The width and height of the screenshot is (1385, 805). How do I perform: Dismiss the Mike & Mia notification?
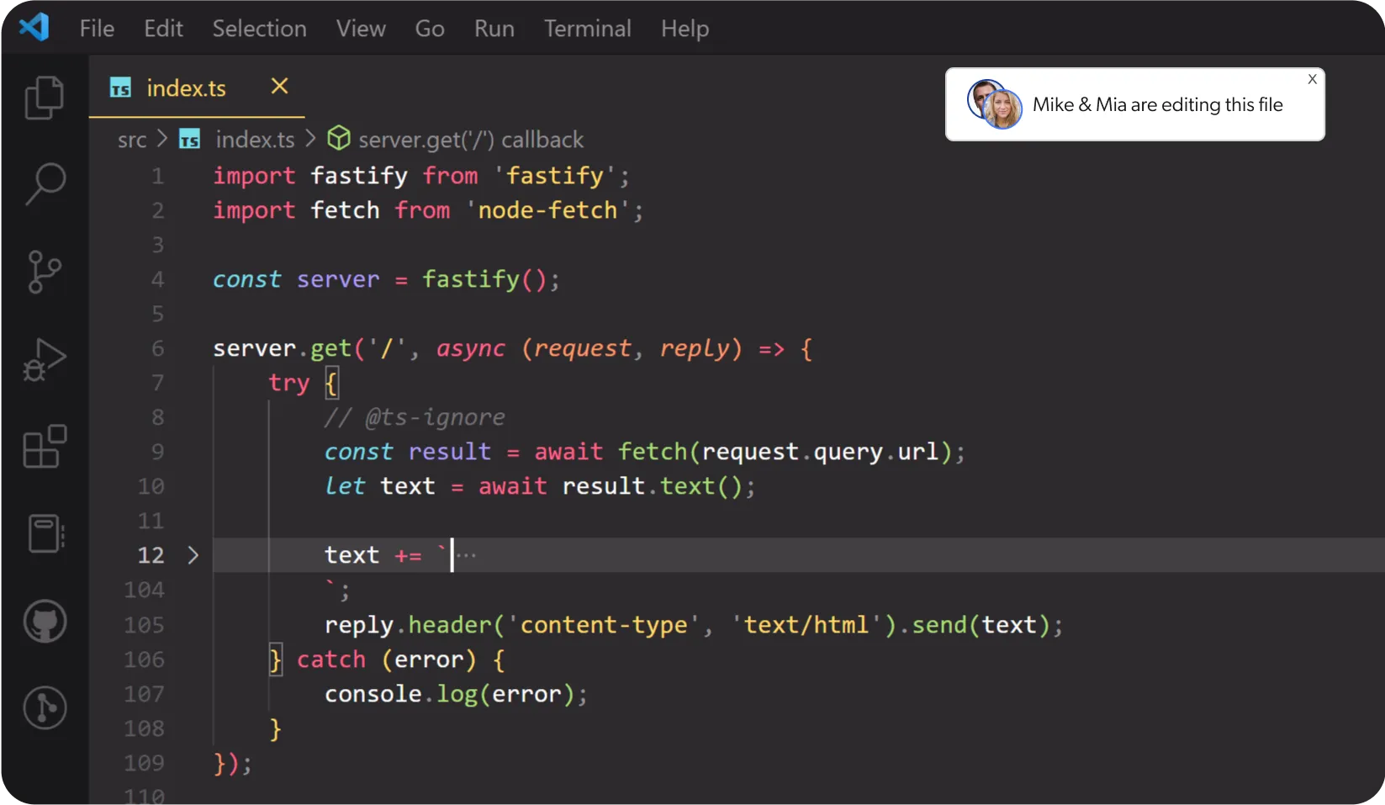pyautogui.click(x=1311, y=79)
